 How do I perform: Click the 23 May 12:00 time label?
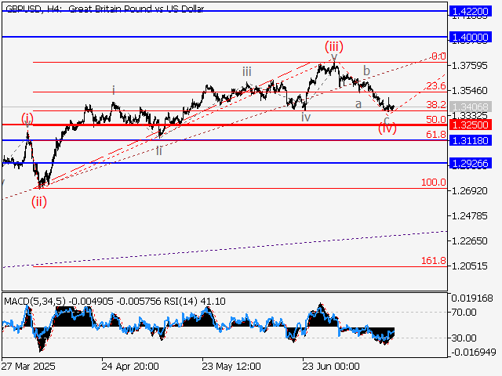point(231,366)
